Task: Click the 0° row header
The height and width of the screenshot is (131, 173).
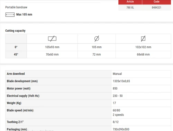Action: click(16, 47)
